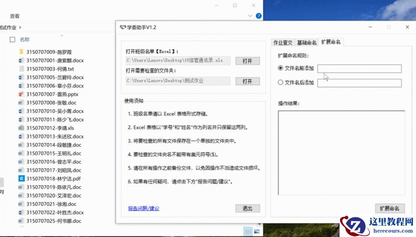Select the 3150707012-李靖.xls Excel icon
This screenshot has width=416, height=237.
pyautogui.click(x=21, y=128)
